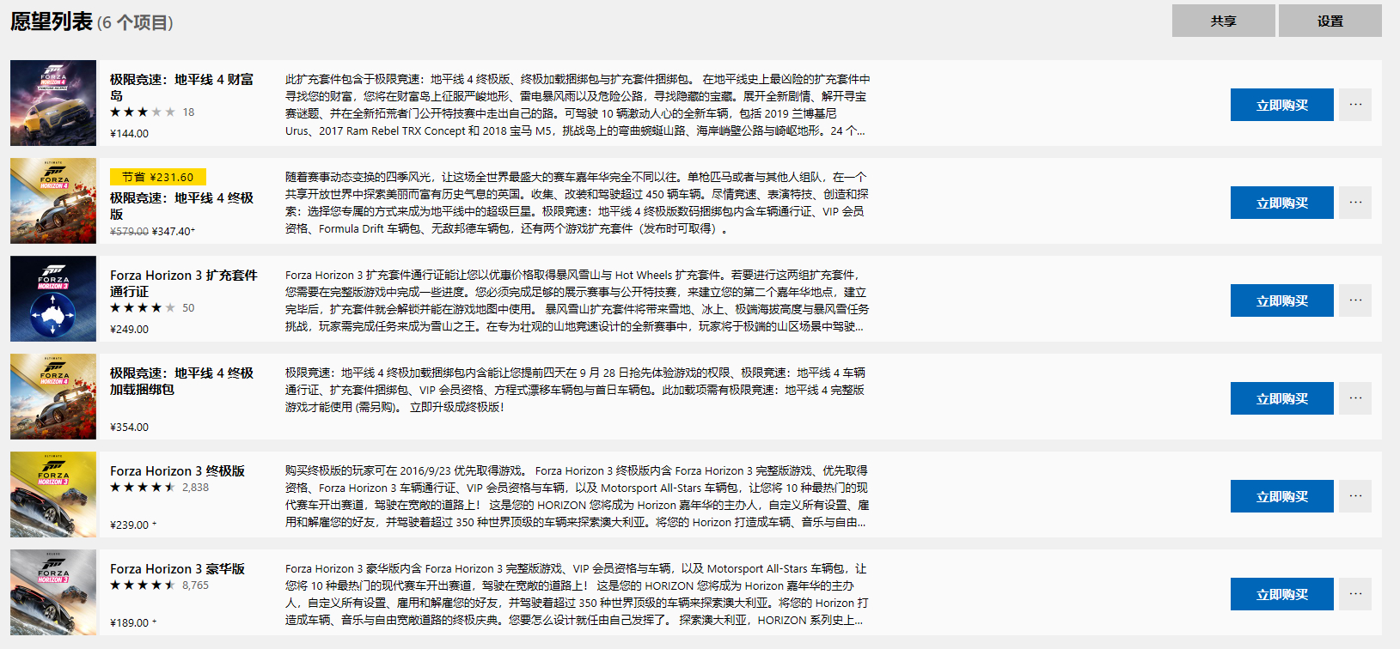Click the ¥249.00 price
This screenshot has width=1400, height=649.
[130, 330]
